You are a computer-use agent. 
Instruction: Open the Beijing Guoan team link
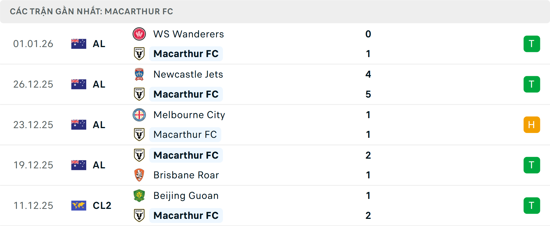click(x=186, y=196)
